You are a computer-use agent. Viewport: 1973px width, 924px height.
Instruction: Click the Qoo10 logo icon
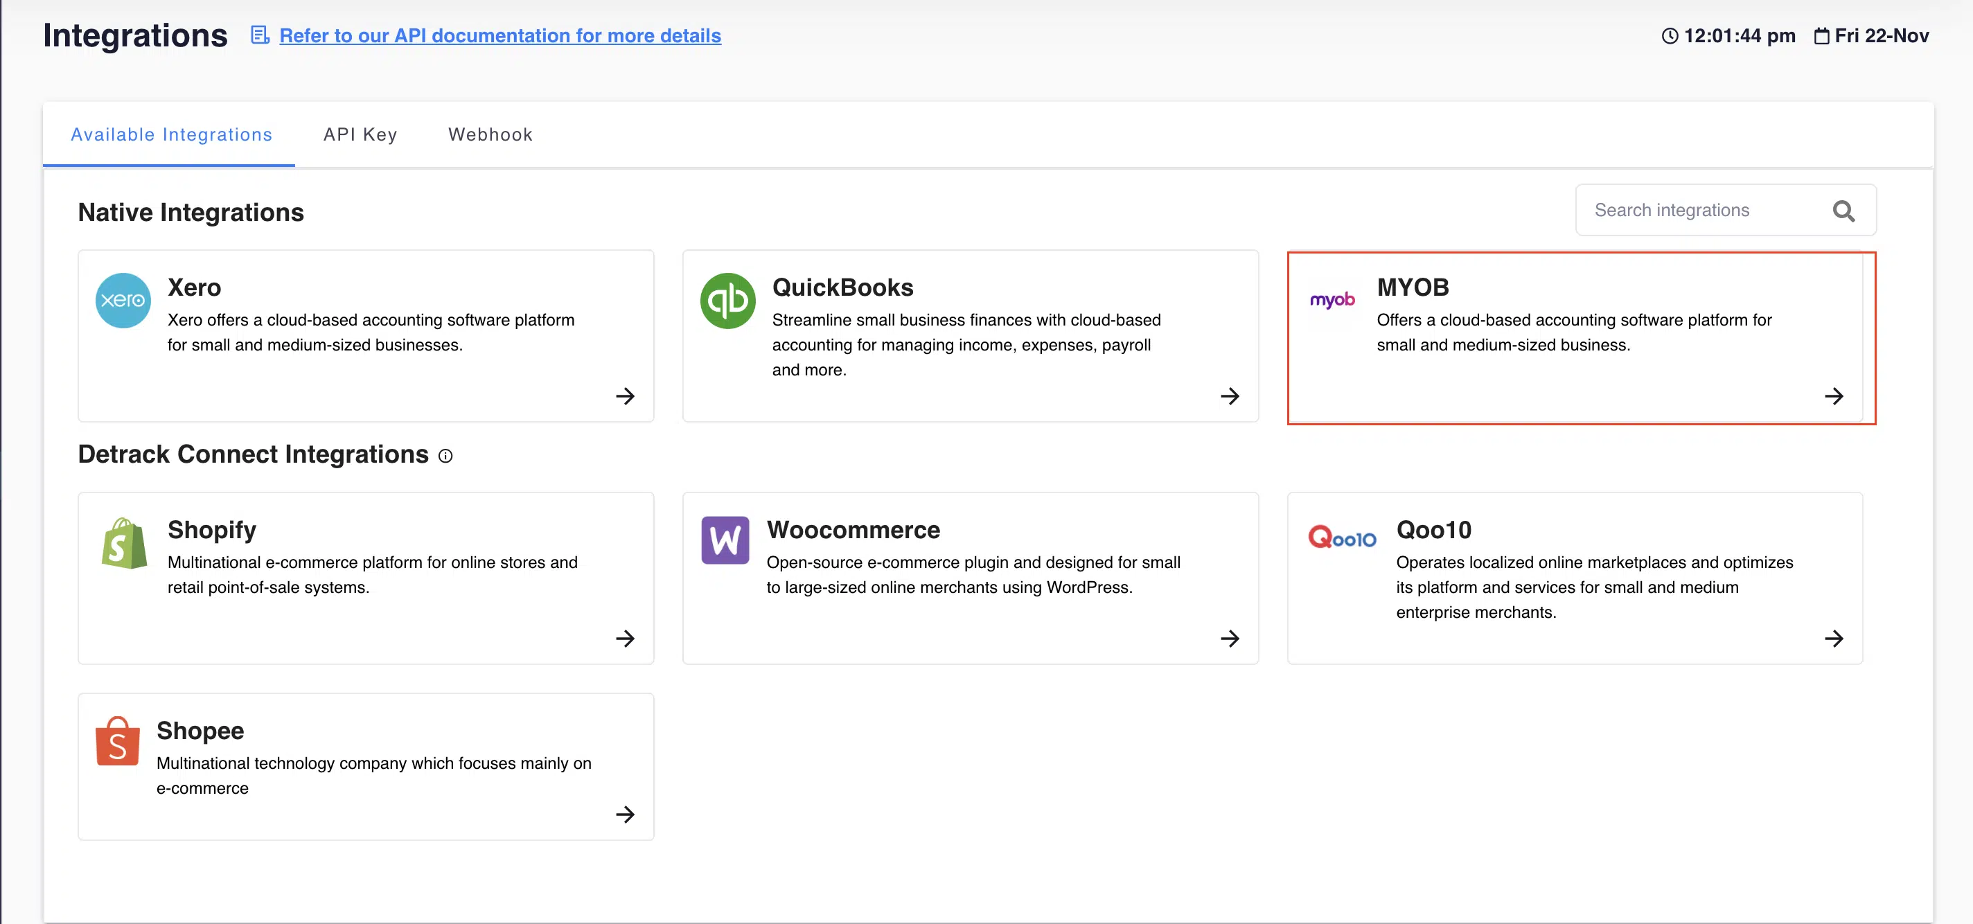(1341, 537)
